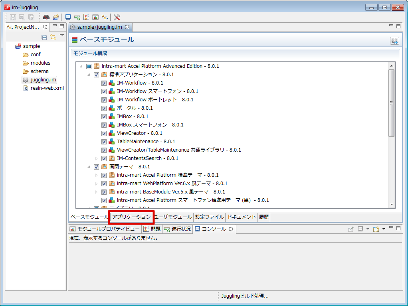Select resin-web.xml file
This screenshot has width=408, height=306.
pyautogui.click(x=44, y=88)
